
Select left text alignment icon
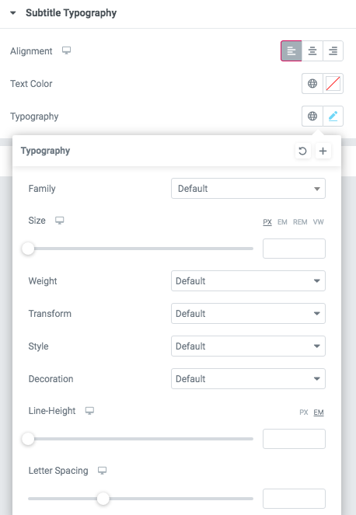click(291, 51)
